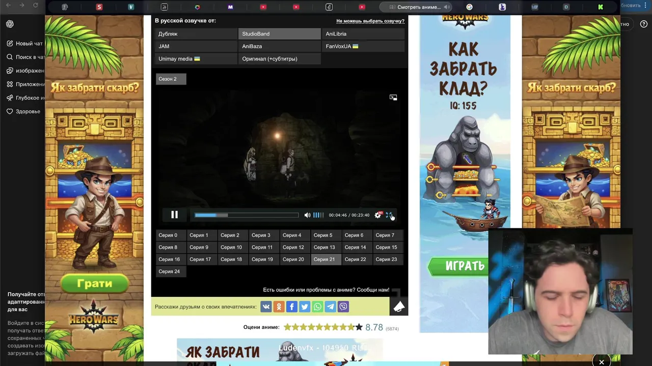Screen dimensions: 652x366
Task: Go back with browser back arrow
Action: pos(8,5)
